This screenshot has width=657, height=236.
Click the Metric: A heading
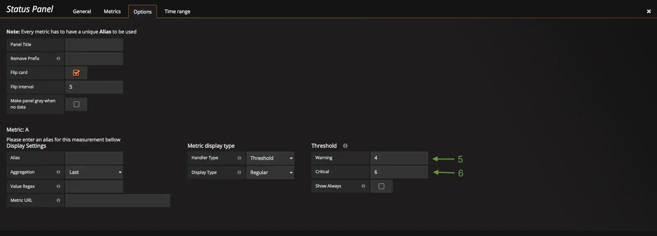[x=18, y=130]
